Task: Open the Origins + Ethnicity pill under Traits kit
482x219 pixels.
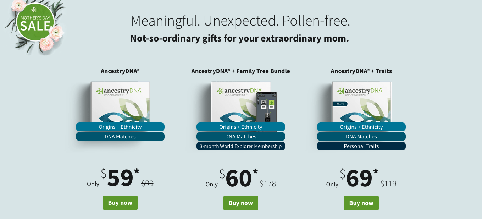Action: point(361,127)
